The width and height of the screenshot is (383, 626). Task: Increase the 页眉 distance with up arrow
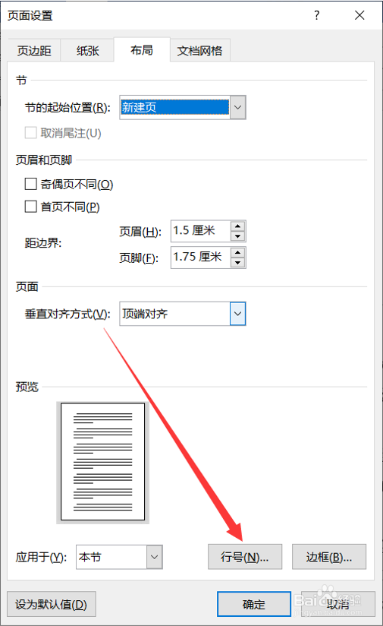[238, 226]
